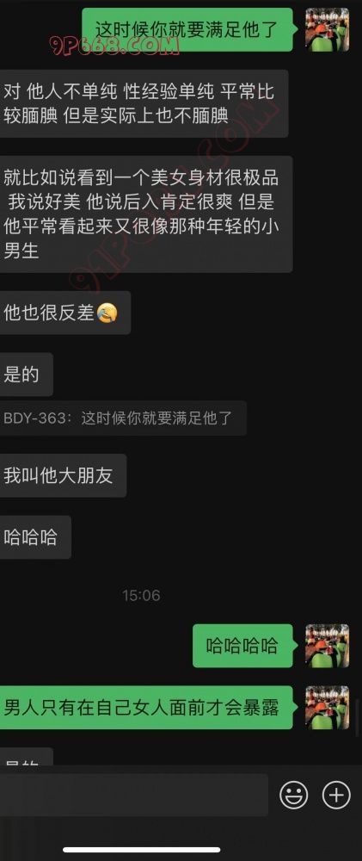Tap the gray 哈哈哈 message bubble
362x861 pixels.
click(35, 537)
